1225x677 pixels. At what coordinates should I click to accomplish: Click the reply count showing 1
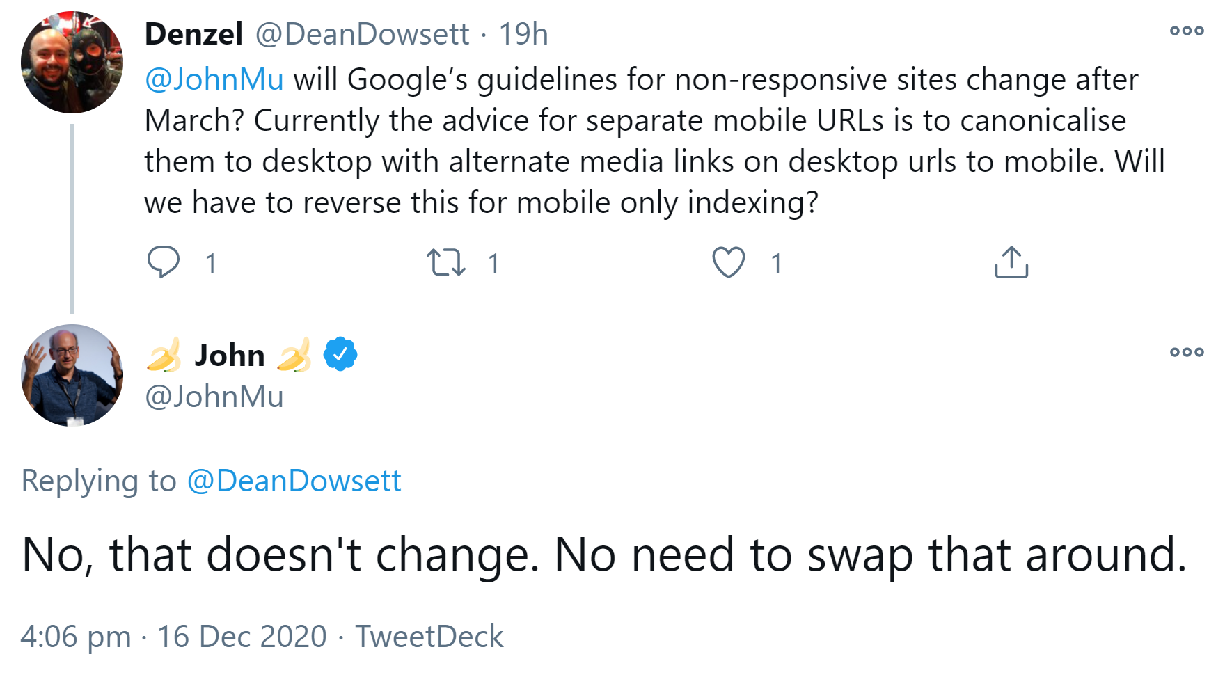pos(210,262)
